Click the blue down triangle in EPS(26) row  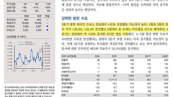point(47,26)
